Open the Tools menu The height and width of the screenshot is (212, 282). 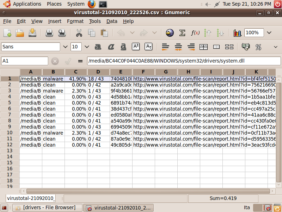[95, 21]
